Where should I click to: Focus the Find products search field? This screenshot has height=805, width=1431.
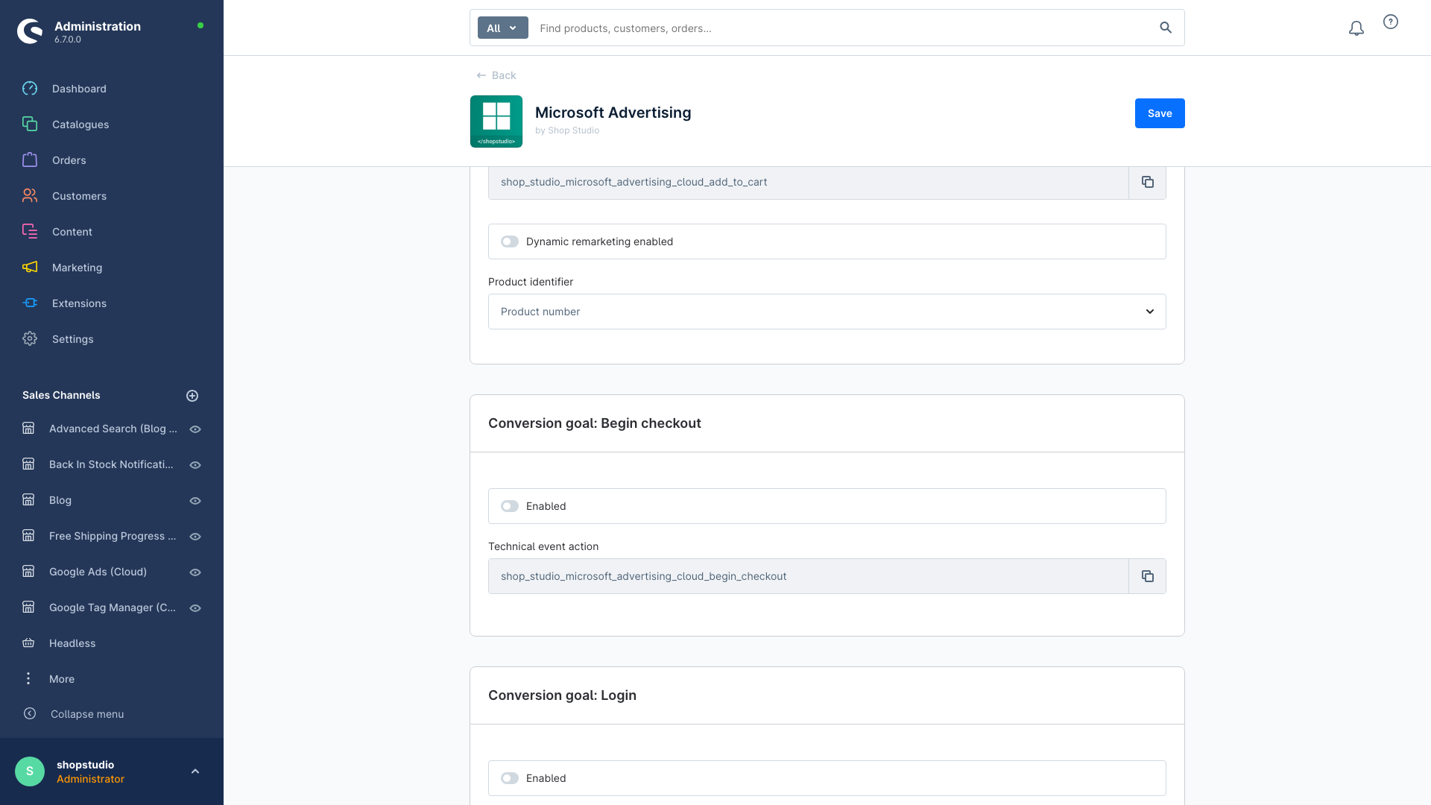[x=842, y=28]
